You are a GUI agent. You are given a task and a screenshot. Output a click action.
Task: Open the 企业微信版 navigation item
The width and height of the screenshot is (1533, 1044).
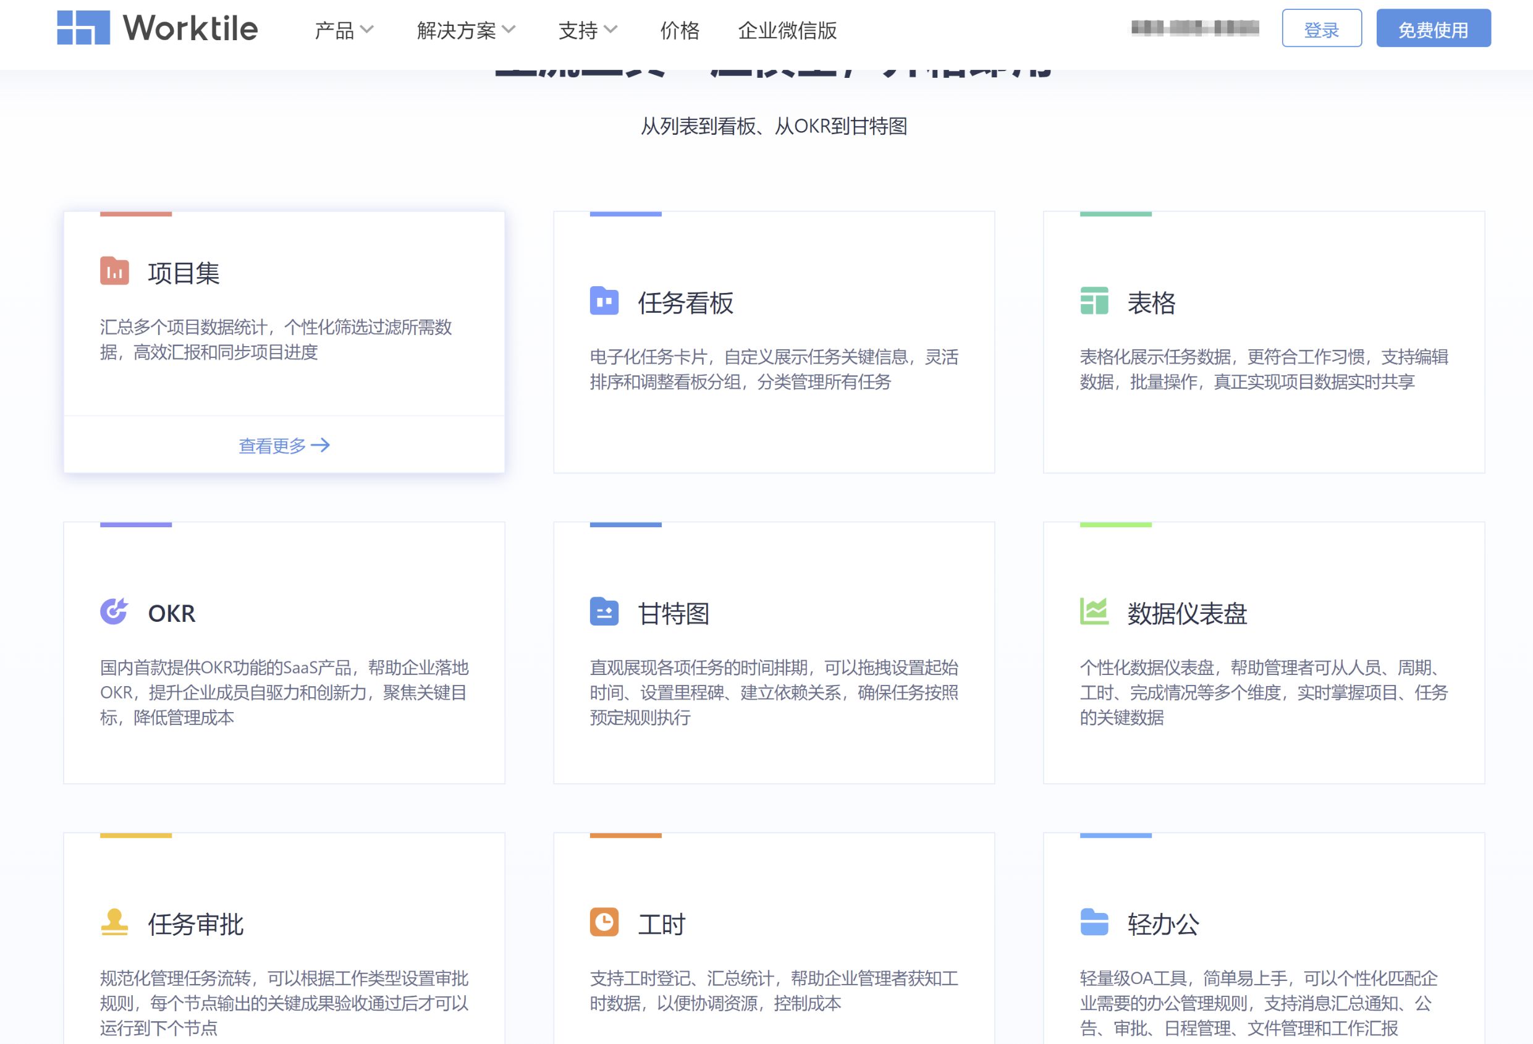click(x=787, y=30)
